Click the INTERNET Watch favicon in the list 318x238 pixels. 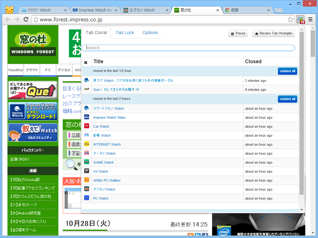point(87,144)
